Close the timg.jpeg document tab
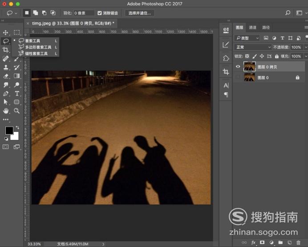The width and height of the screenshot is (308, 247). tap(28, 24)
